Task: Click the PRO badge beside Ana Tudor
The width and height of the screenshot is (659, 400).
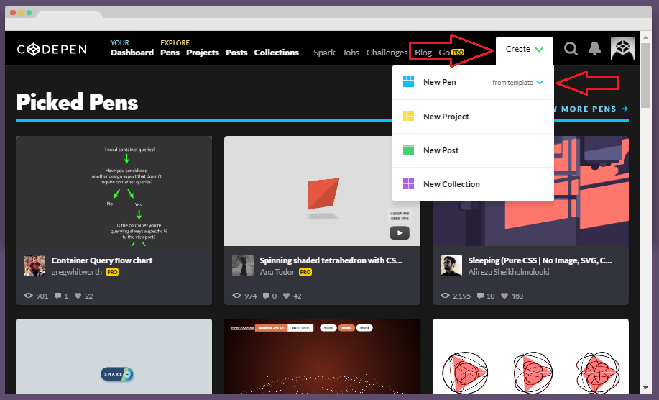Action: (305, 272)
